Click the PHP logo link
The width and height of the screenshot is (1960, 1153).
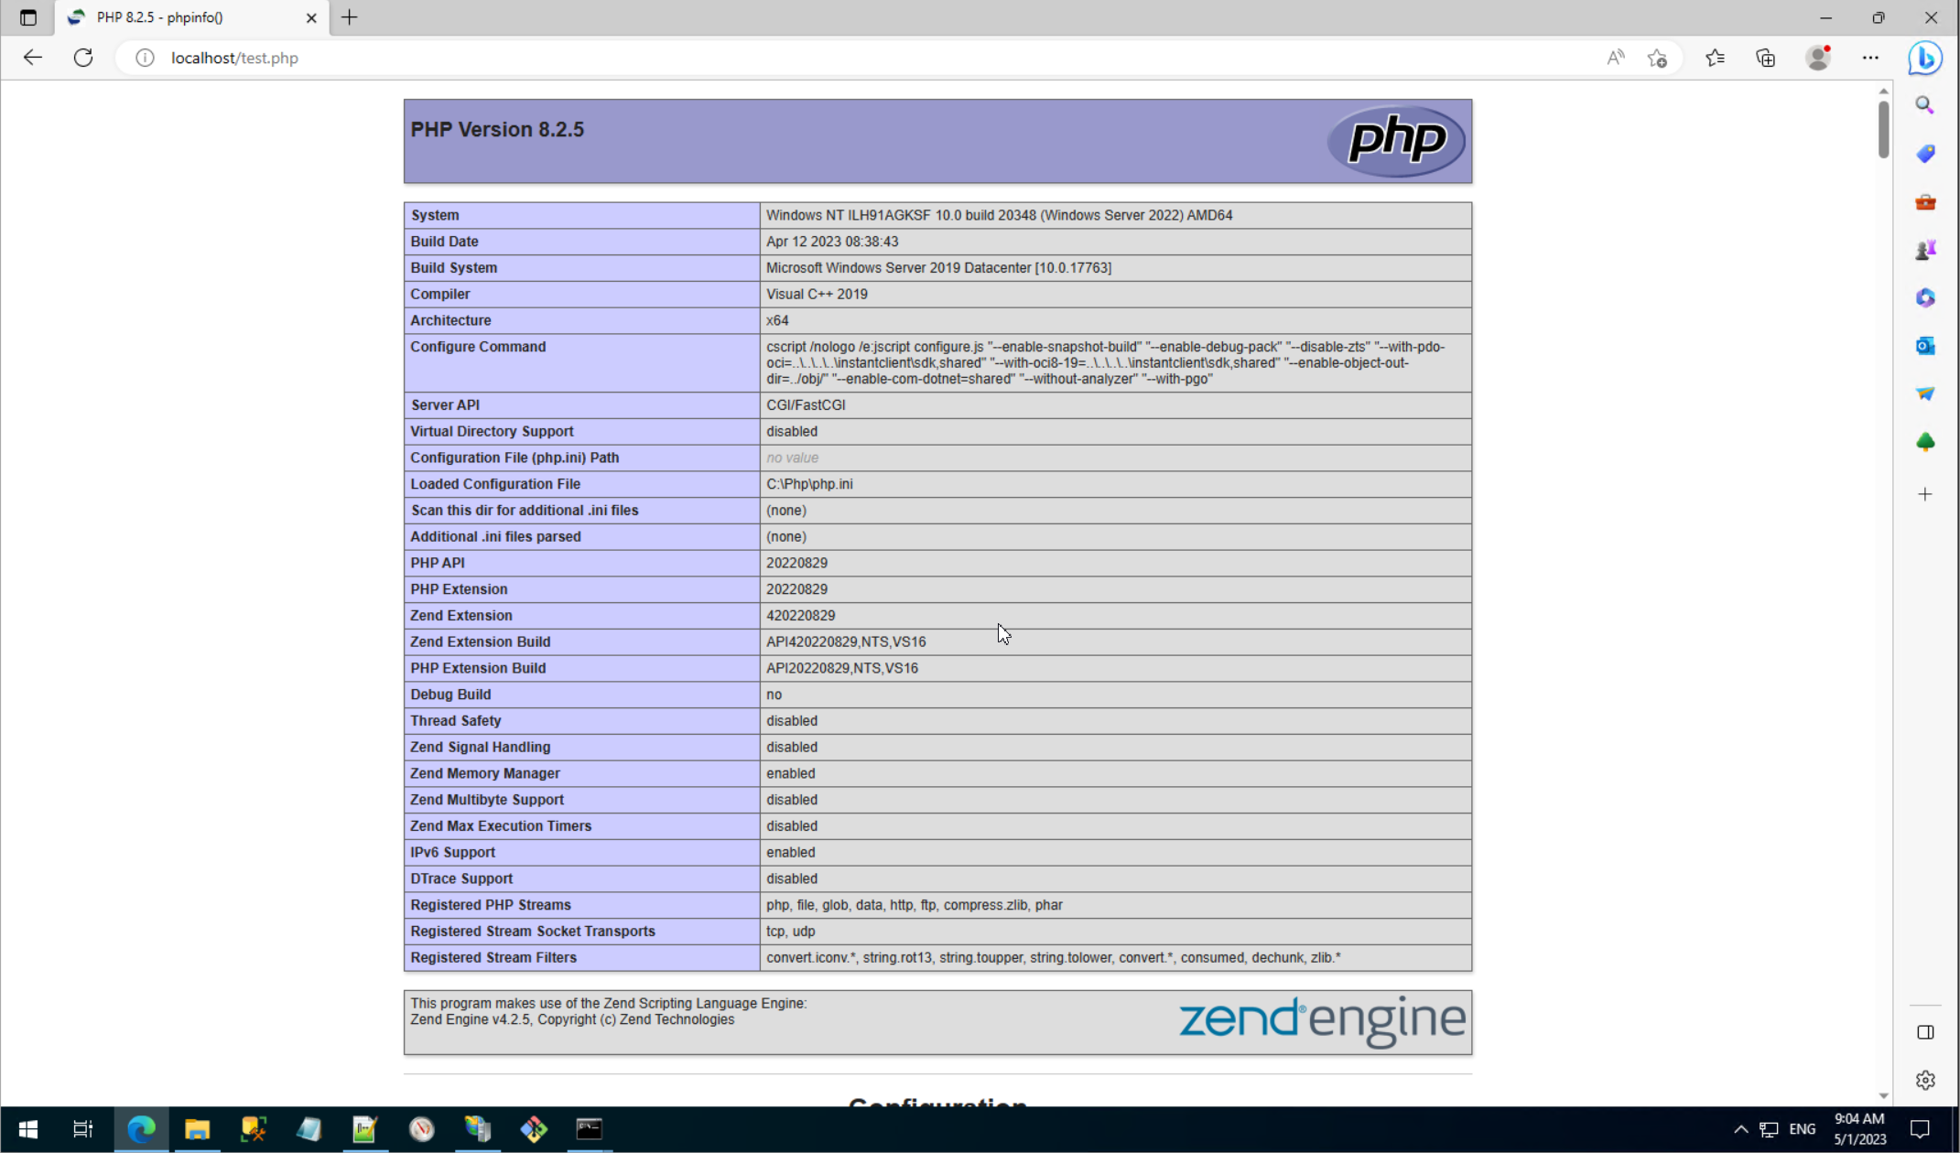1395,141
